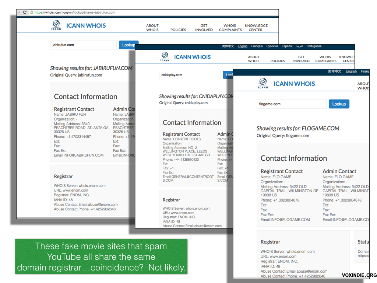
Task: Open POLICIES in jabirufun window
Action: (178, 30)
